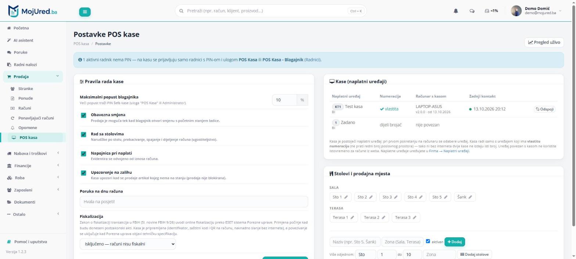Click Odspoji for Test kasa device
The width and height of the screenshot is (576, 259).
tap(544, 109)
